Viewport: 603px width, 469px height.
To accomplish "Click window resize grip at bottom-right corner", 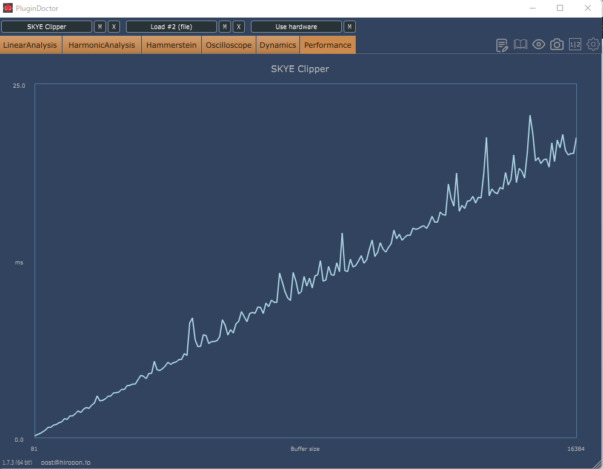I will pyautogui.click(x=598, y=464).
